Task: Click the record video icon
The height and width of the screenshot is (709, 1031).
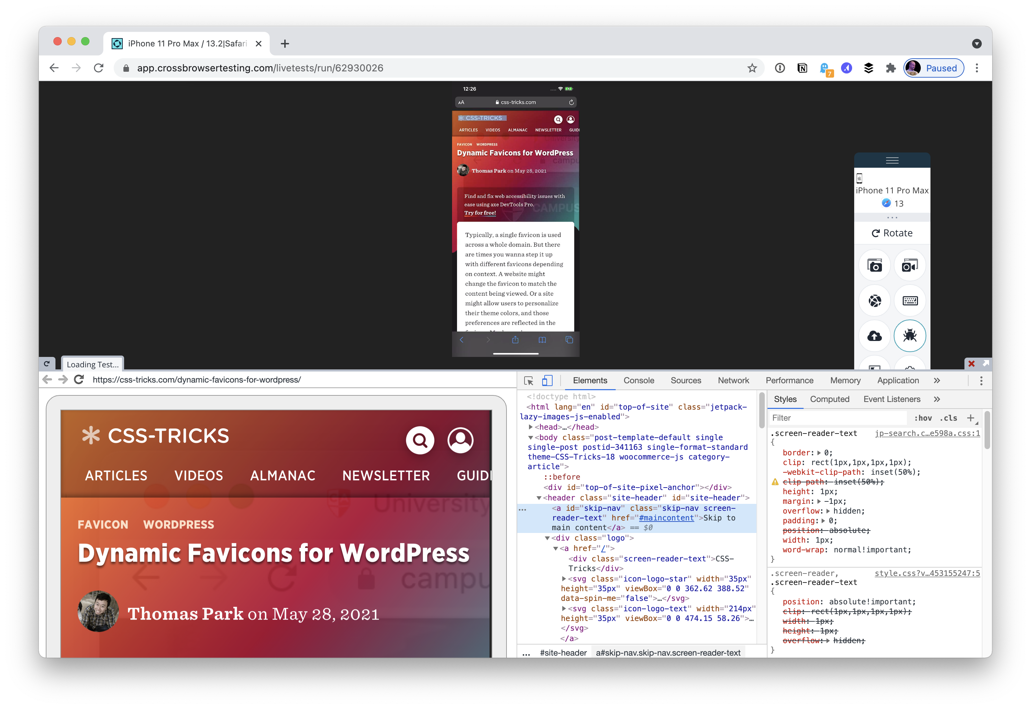Action: pyautogui.click(x=909, y=266)
